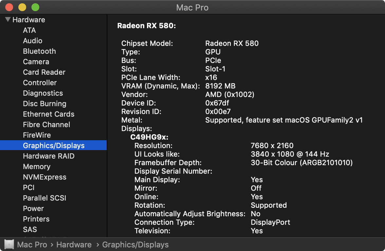The width and height of the screenshot is (385, 251).
Task: Select Diagnostics in the sidebar
Action: pos(43,93)
